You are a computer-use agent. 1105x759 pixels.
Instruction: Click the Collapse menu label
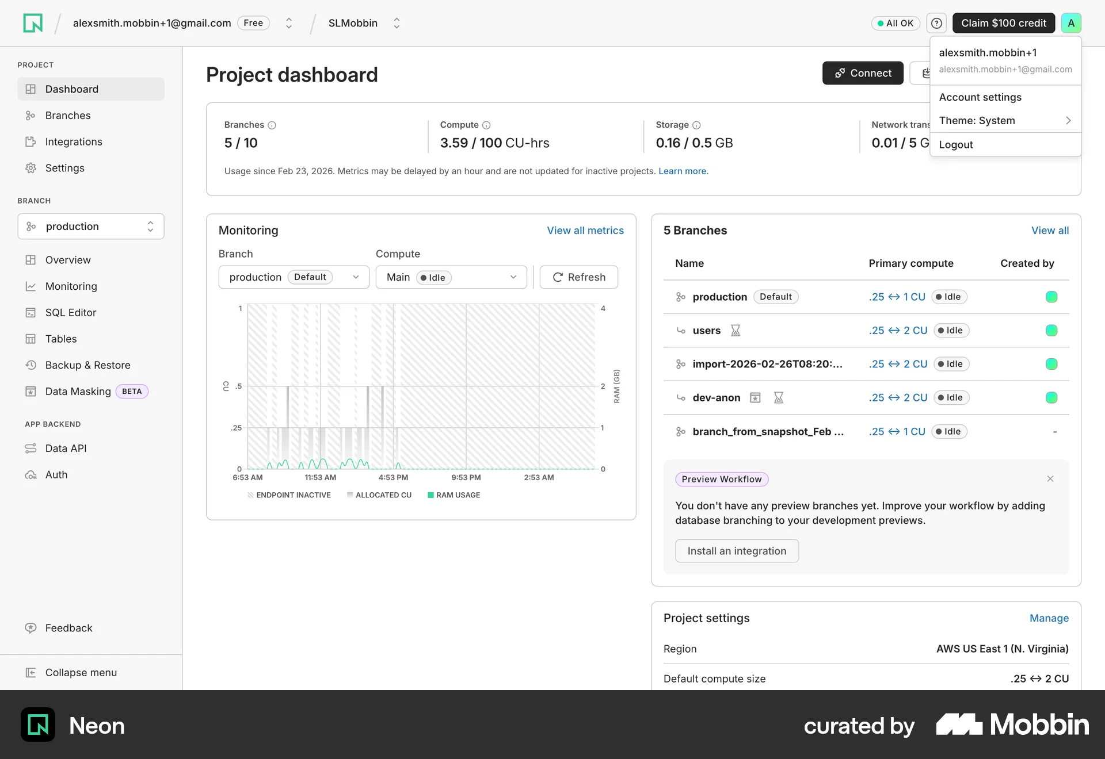[81, 673]
